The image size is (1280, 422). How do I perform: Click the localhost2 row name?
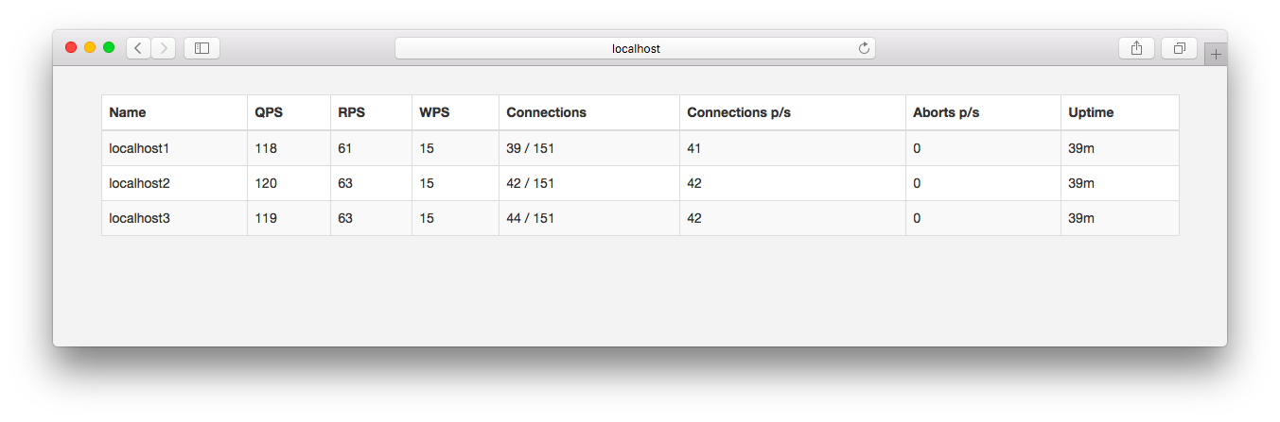point(139,183)
